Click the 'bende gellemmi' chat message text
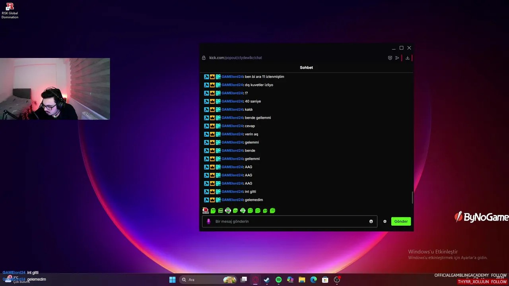This screenshot has width=509, height=286. [x=258, y=118]
